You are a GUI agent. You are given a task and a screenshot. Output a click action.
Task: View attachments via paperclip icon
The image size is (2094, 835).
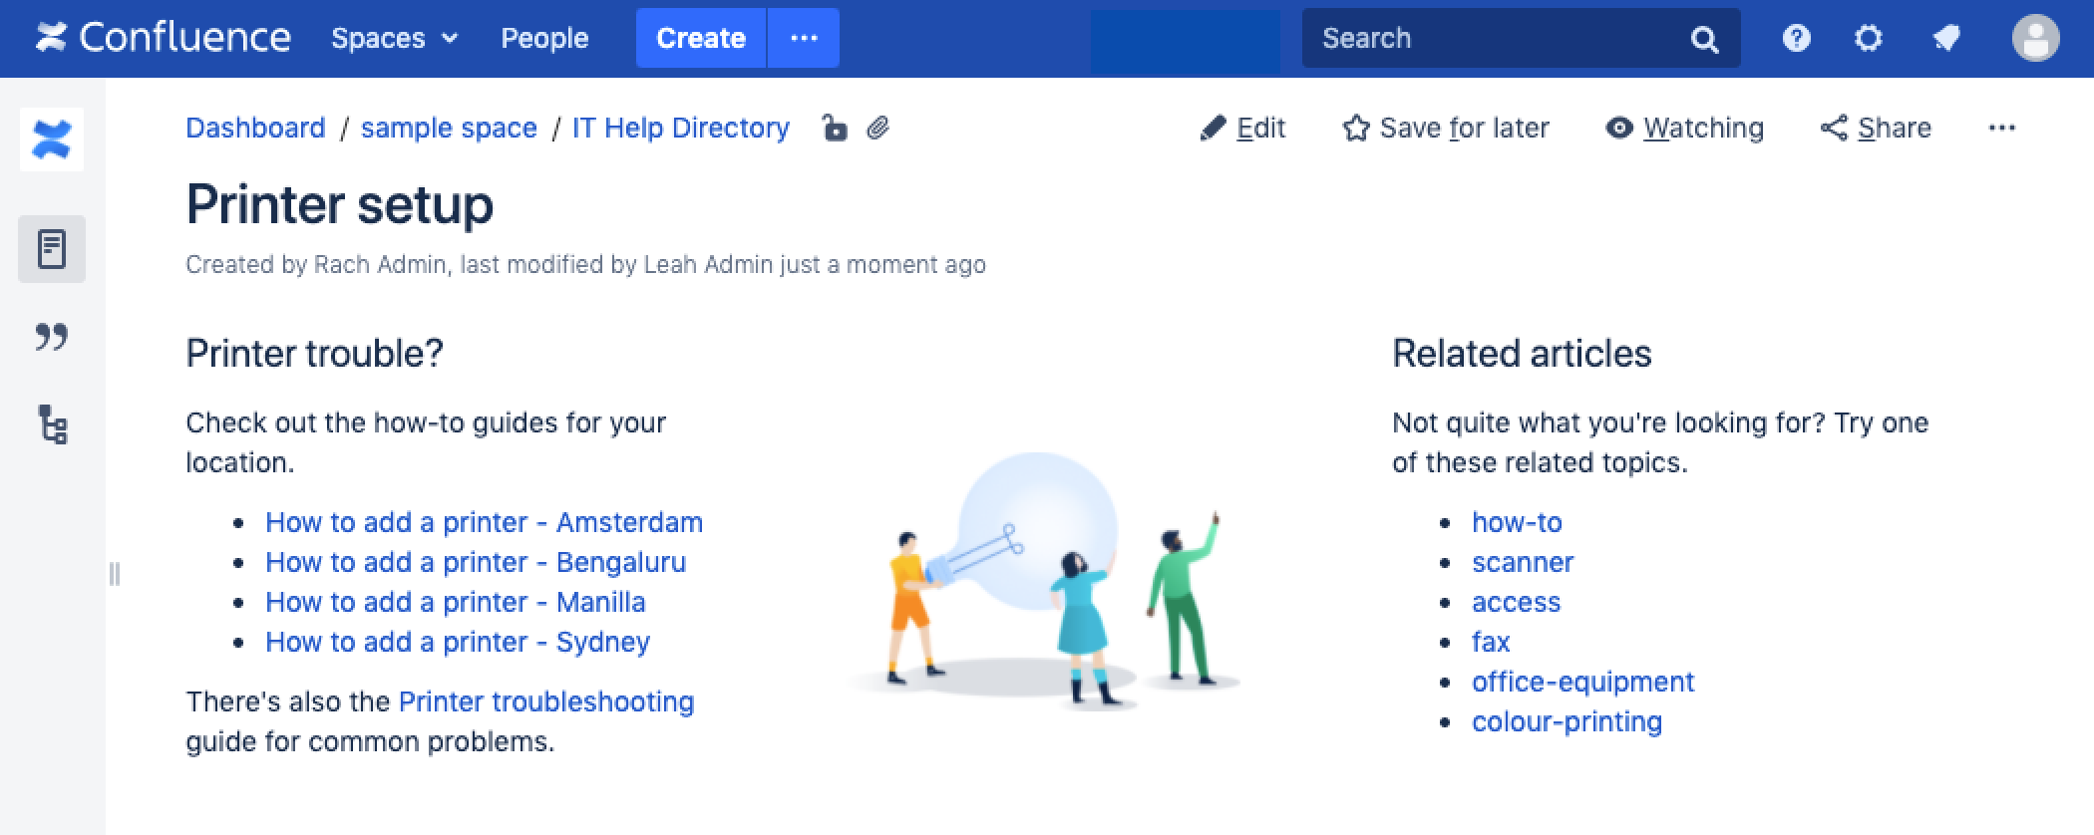point(877,128)
